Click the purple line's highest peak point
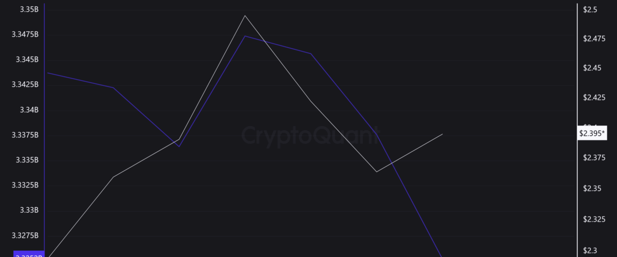The width and height of the screenshot is (617, 257). click(x=245, y=36)
